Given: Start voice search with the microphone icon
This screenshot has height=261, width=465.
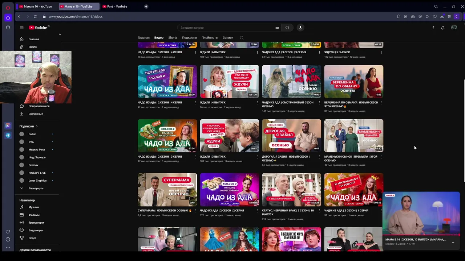Looking at the screenshot, I should [x=300, y=28].
